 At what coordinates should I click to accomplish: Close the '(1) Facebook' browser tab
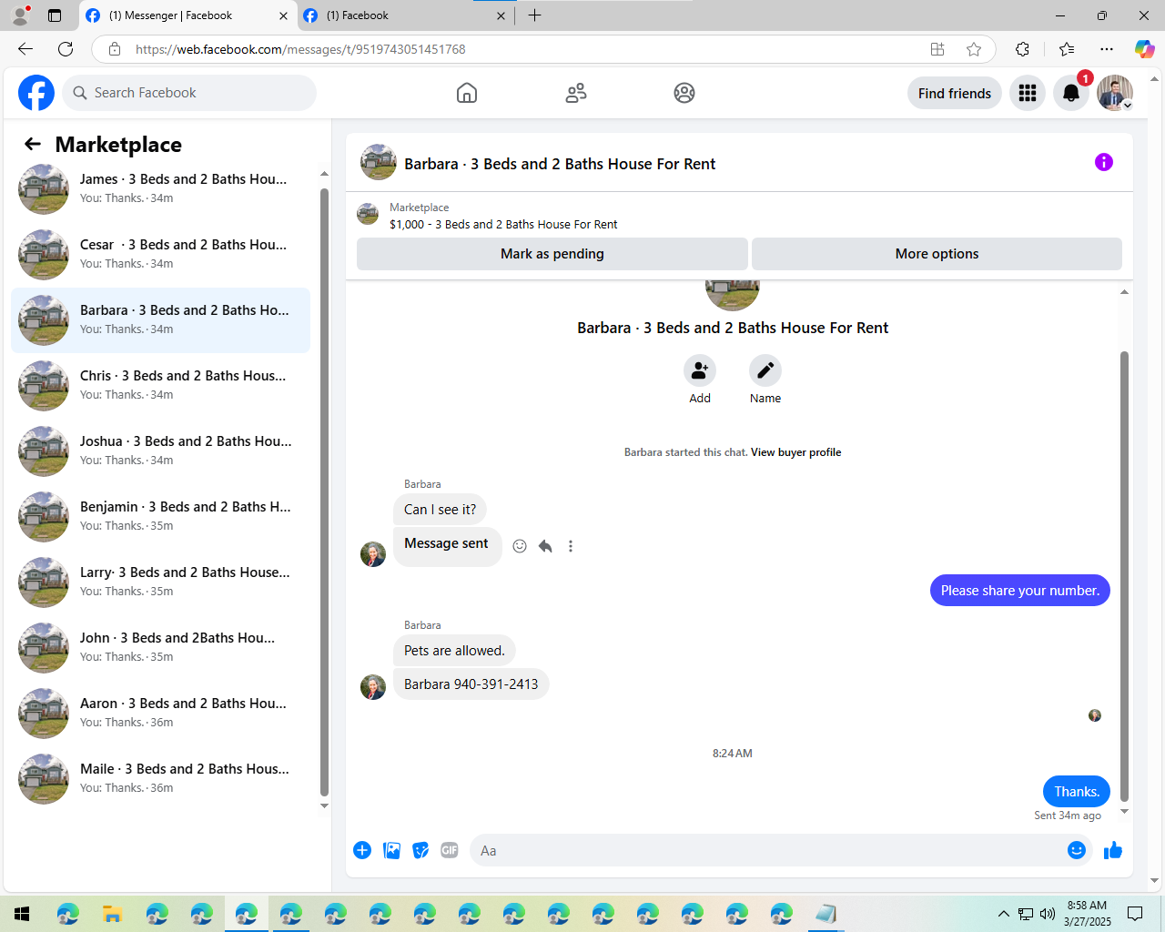tap(501, 15)
